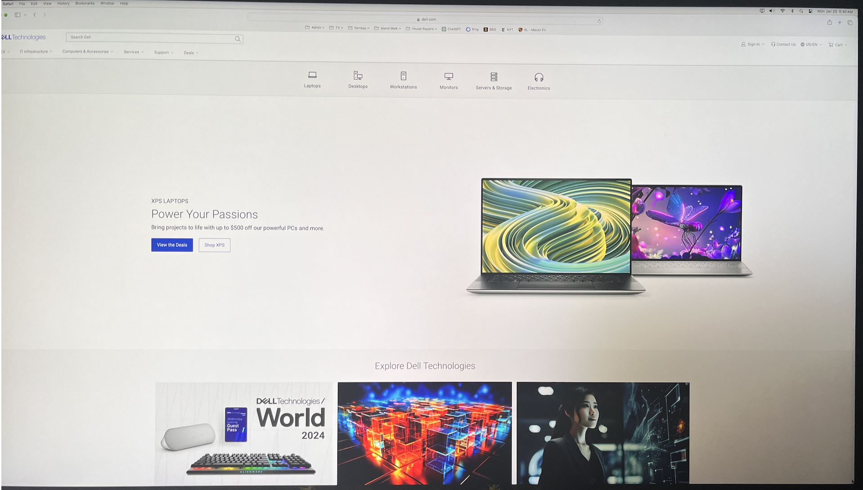Open the Sign In dropdown

pyautogui.click(x=752, y=45)
